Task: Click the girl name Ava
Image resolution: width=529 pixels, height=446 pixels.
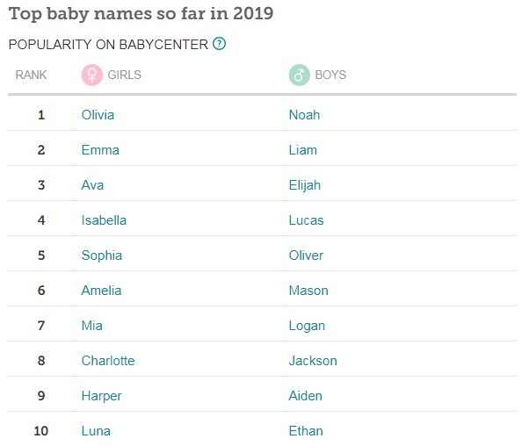Action: 93,185
